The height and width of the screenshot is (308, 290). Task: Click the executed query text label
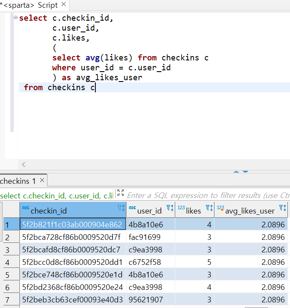click(x=57, y=196)
